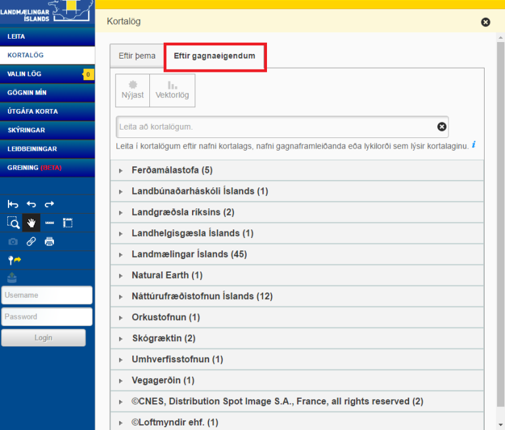Viewport: 505px width, 430px height.
Task: Expand the Ferðamálastofa (5) group
Action: pos(172,170)
